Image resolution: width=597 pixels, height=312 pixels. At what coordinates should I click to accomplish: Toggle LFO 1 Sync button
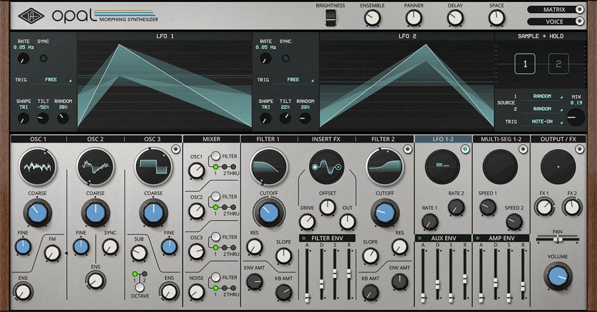(x=44, y=58)
